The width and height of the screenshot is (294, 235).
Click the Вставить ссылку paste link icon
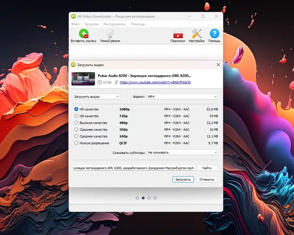click(x=84, y=34)
